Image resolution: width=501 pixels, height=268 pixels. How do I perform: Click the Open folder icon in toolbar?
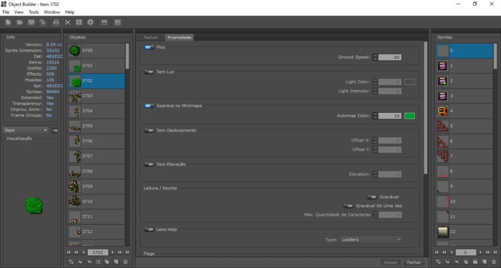[x=20, y=23]
